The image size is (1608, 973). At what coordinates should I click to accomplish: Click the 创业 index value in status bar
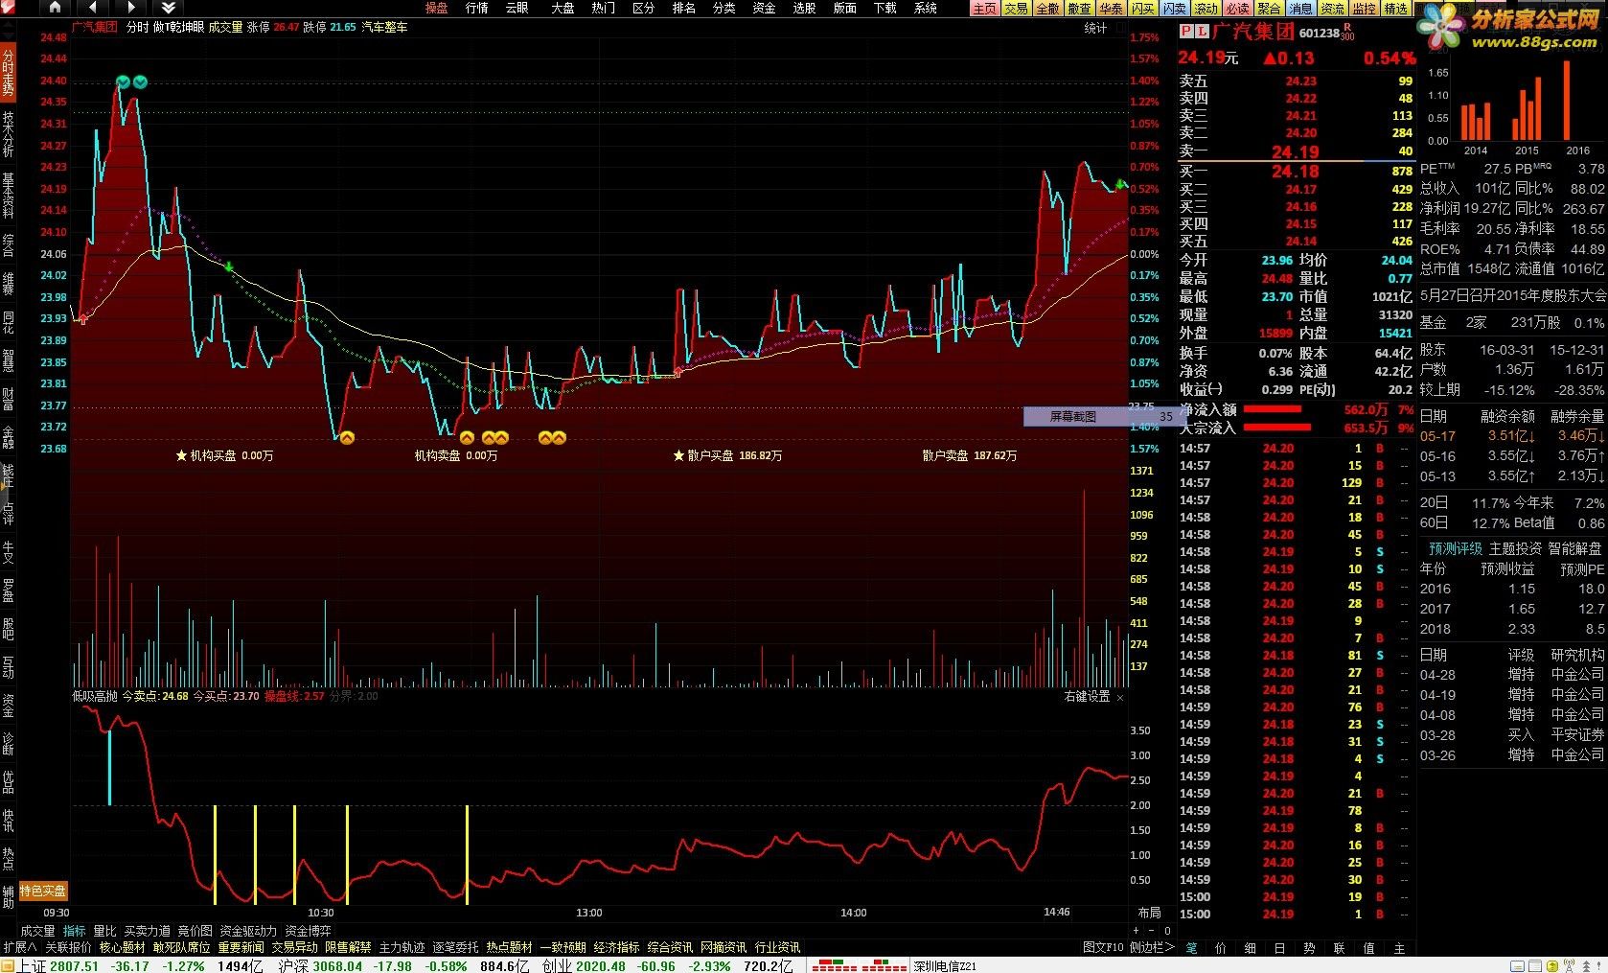601,965
